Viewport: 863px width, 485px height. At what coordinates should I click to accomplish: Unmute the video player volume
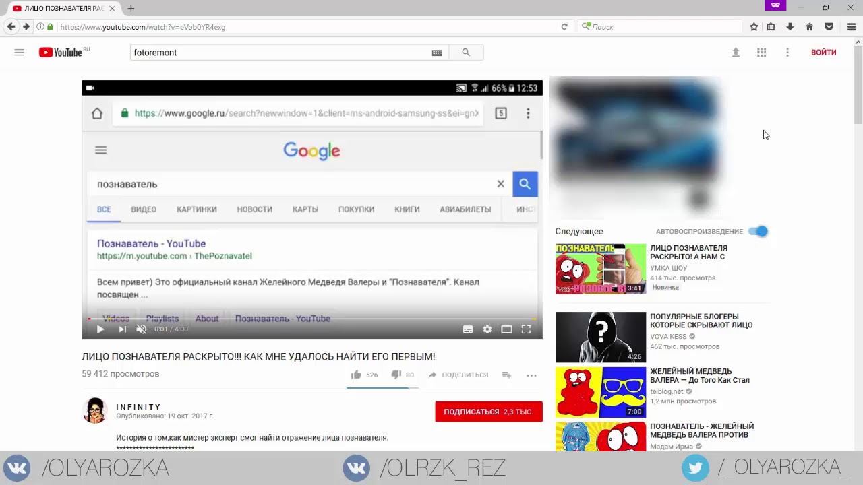141,329
